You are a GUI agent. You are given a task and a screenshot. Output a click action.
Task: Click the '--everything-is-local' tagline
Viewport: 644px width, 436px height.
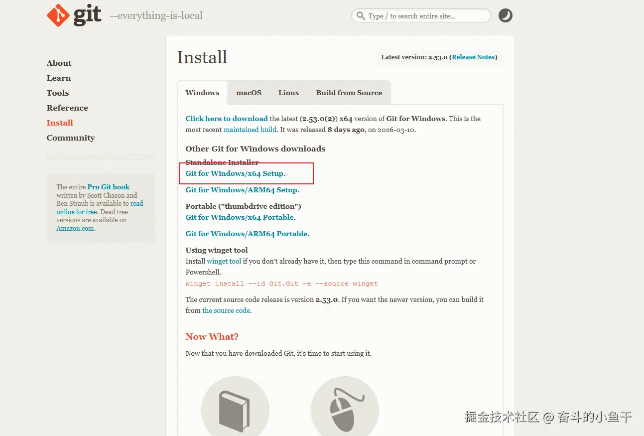[156, 16]
